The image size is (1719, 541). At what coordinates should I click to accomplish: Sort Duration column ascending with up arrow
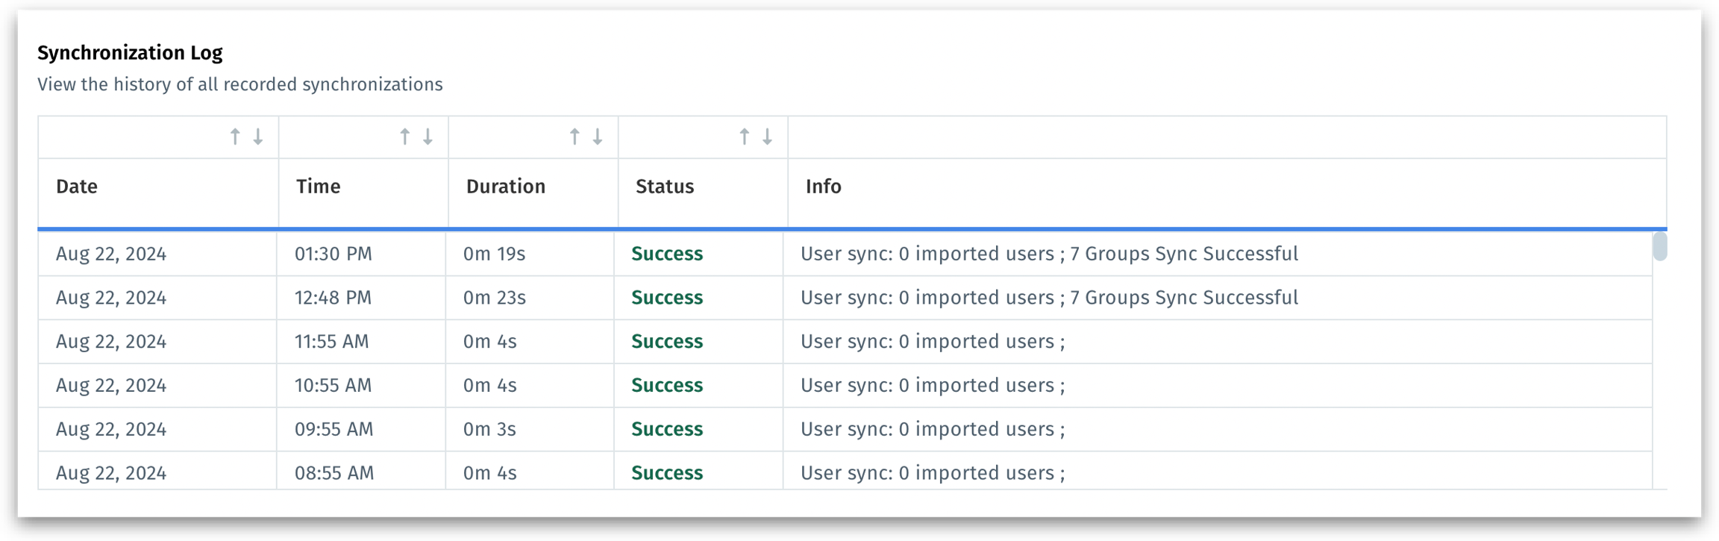point(574,137)
